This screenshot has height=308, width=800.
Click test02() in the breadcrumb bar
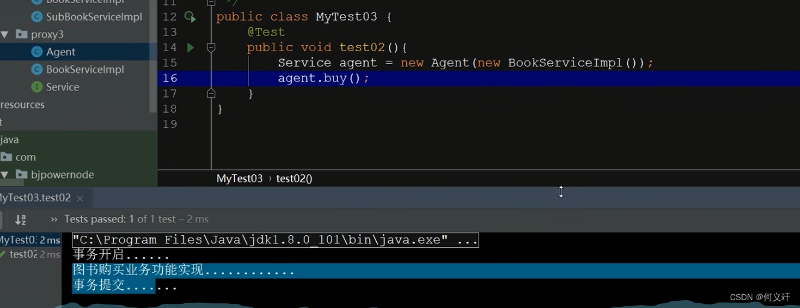coord(294,178)
